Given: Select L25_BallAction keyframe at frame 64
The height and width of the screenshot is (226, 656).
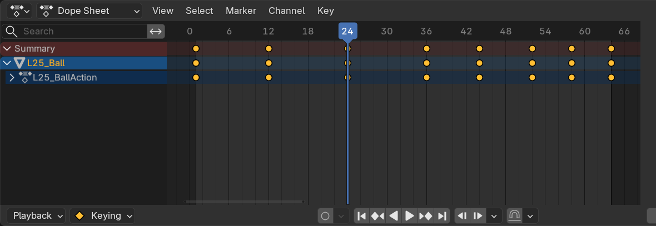Looking at the screenshot, I should tap(611, 78).
